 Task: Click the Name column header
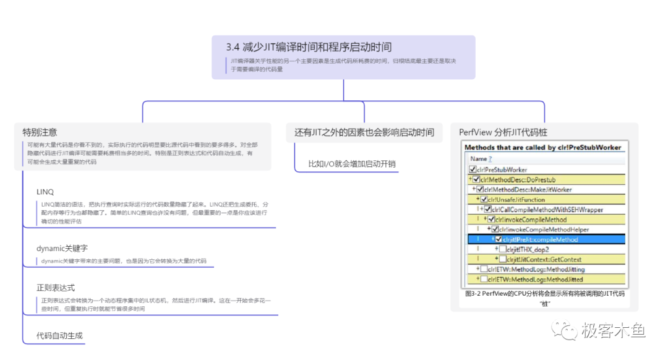coord(478,159)
